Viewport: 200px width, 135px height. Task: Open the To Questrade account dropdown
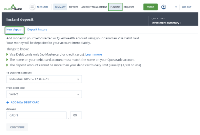click(x=44, y=79)
